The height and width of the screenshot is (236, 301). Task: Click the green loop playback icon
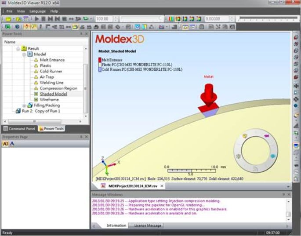click(86, 18)
